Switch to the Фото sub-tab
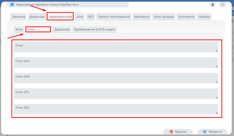Viewport: 234px width, 136px height. 19,30
